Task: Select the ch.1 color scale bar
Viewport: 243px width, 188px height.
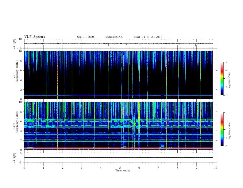Action: (x=222, y=79)
